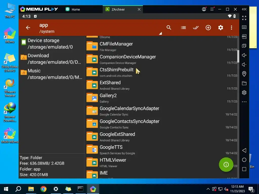Decrease emulator volume

click(244, 64)
